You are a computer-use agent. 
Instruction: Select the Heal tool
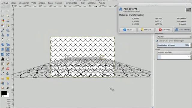(8, 78)
